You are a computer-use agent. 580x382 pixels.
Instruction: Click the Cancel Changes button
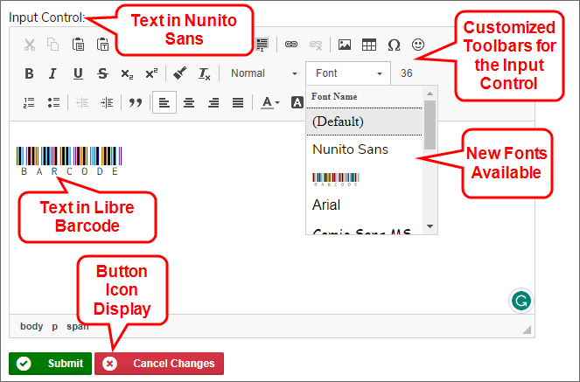tap(159, 364)
